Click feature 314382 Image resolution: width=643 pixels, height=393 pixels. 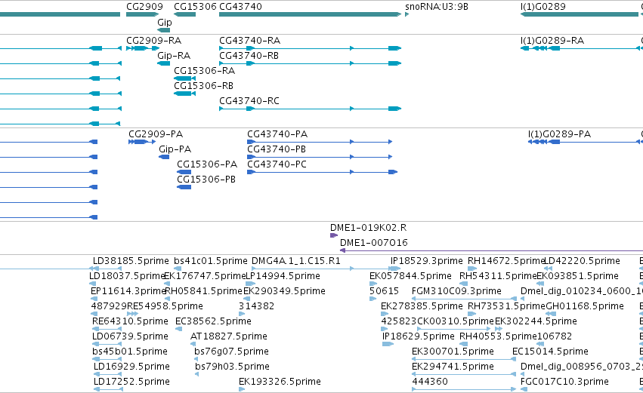[x=256, y=306]
